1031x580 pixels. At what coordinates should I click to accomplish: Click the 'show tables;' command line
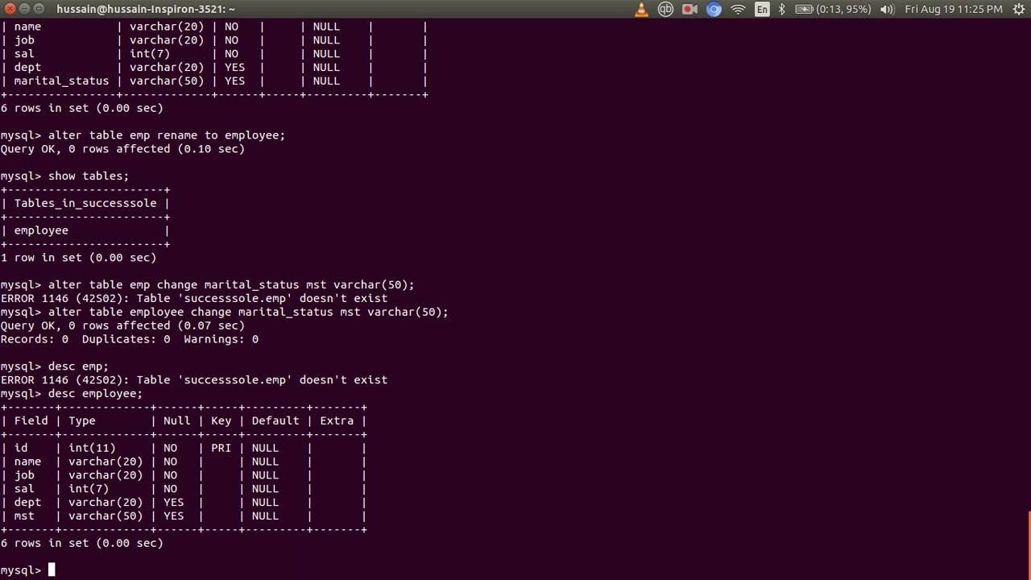[89, 176]
